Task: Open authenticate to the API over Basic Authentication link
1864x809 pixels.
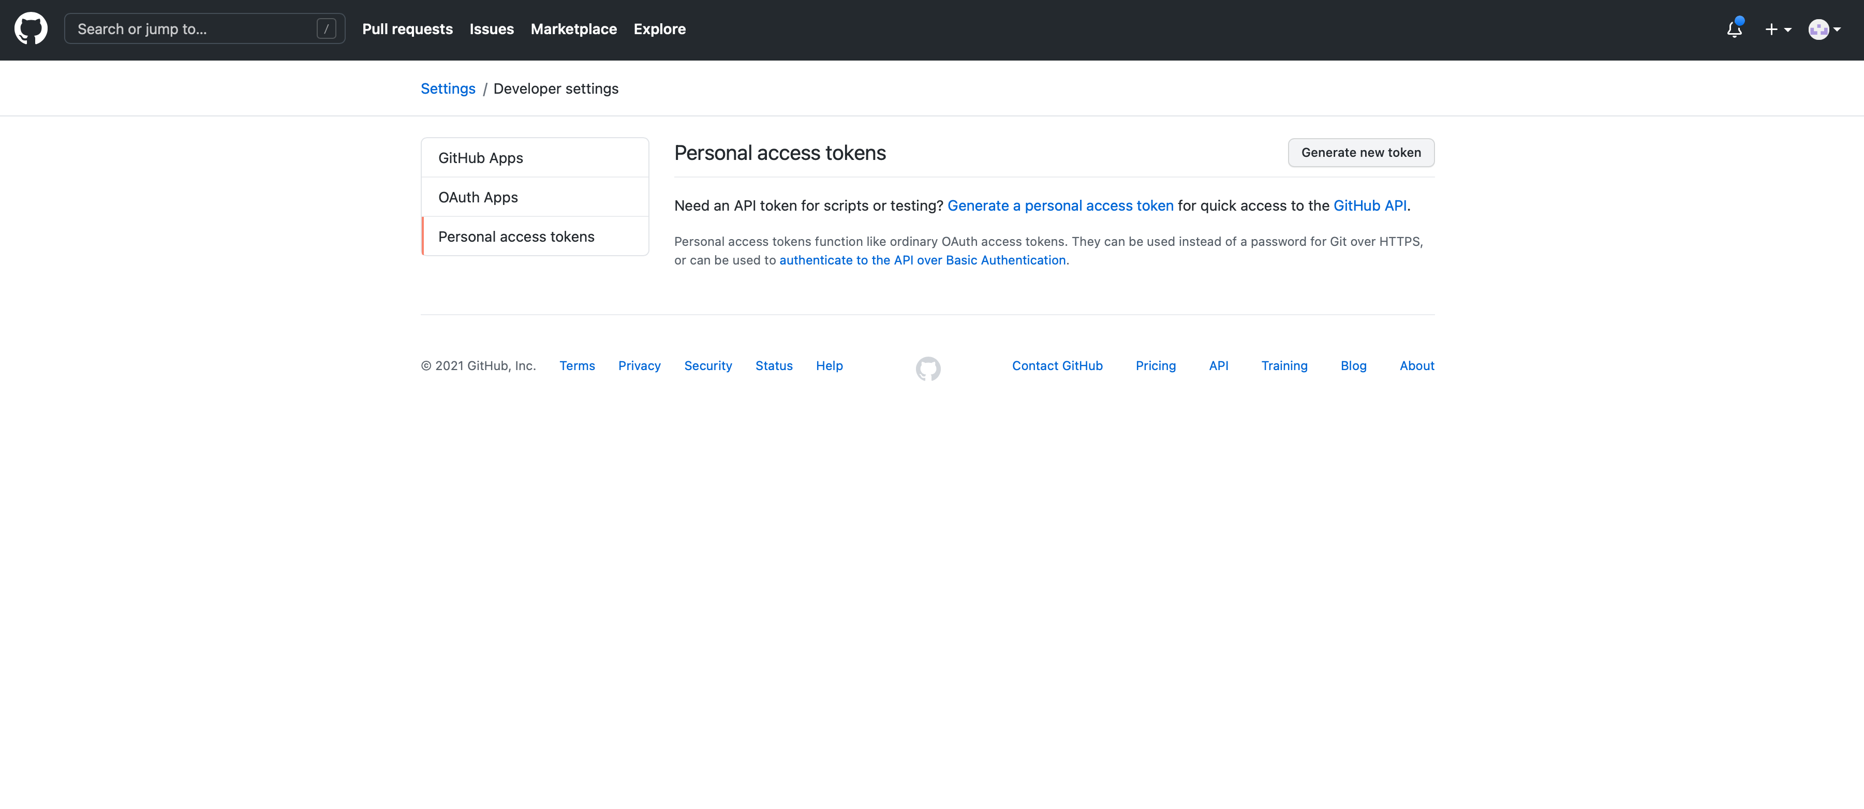Action: click(x=923, y=260)
